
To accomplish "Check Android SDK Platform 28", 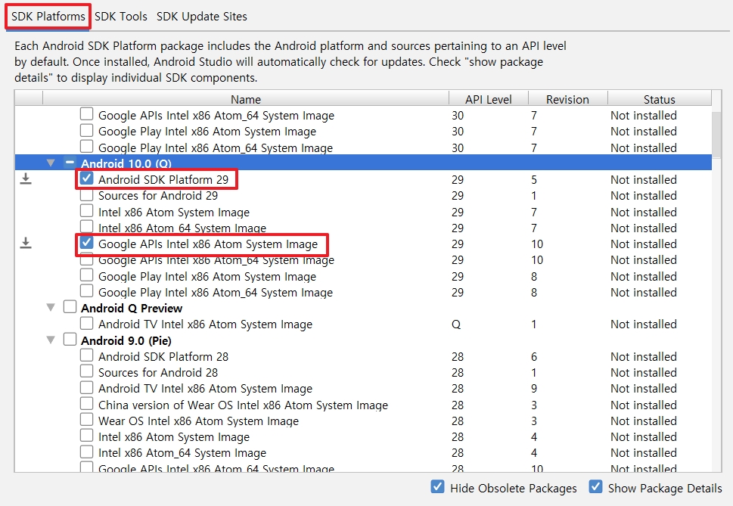I will [86, 355].
